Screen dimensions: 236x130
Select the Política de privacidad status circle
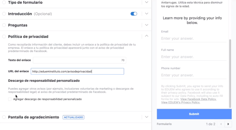[x=4, y=36]
